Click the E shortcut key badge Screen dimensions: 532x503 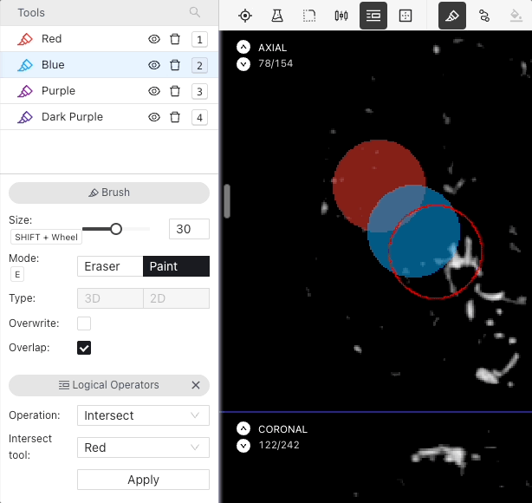point(17,274)
